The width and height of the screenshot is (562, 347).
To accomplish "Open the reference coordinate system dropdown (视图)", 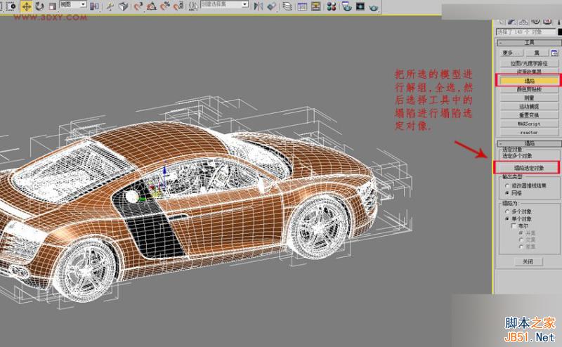I will (x=73, y=5).
